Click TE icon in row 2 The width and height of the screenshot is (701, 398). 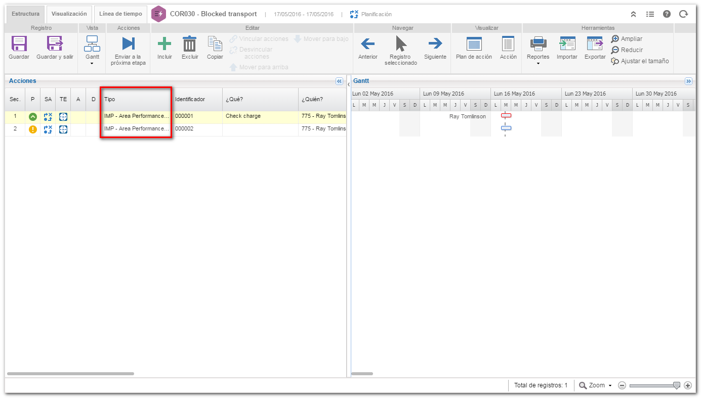(x=63, y=129)
